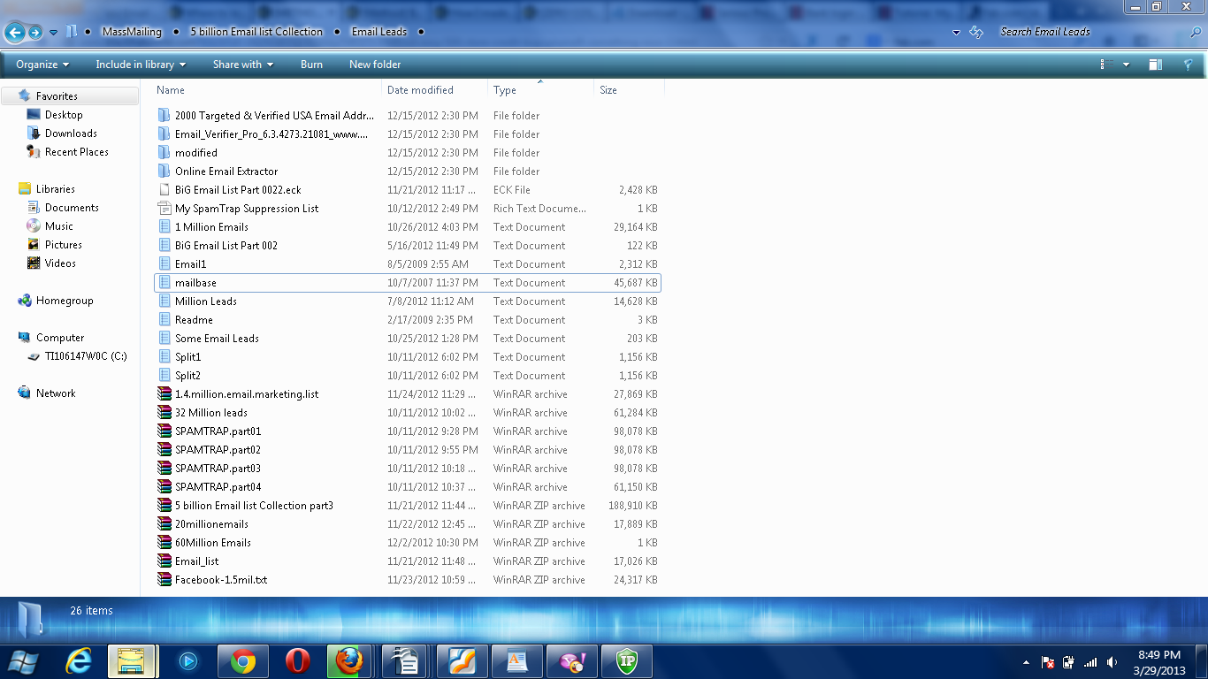The height and width of the screenshot is (679, 1208).
Task: Select Computer in the navigation pane
Action: click(60, 338)
